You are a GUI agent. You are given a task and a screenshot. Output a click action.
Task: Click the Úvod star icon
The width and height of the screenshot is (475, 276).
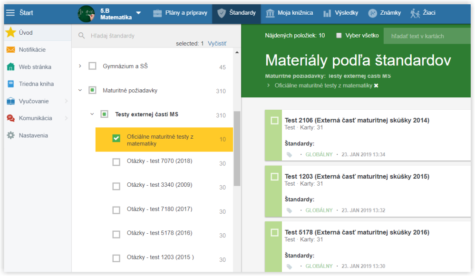click(x=10, y=32)
